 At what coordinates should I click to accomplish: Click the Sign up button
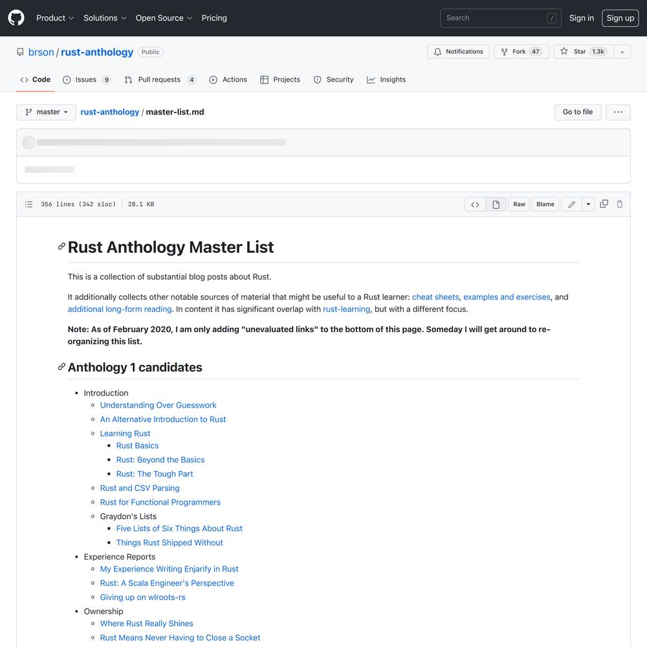(620, 18)
